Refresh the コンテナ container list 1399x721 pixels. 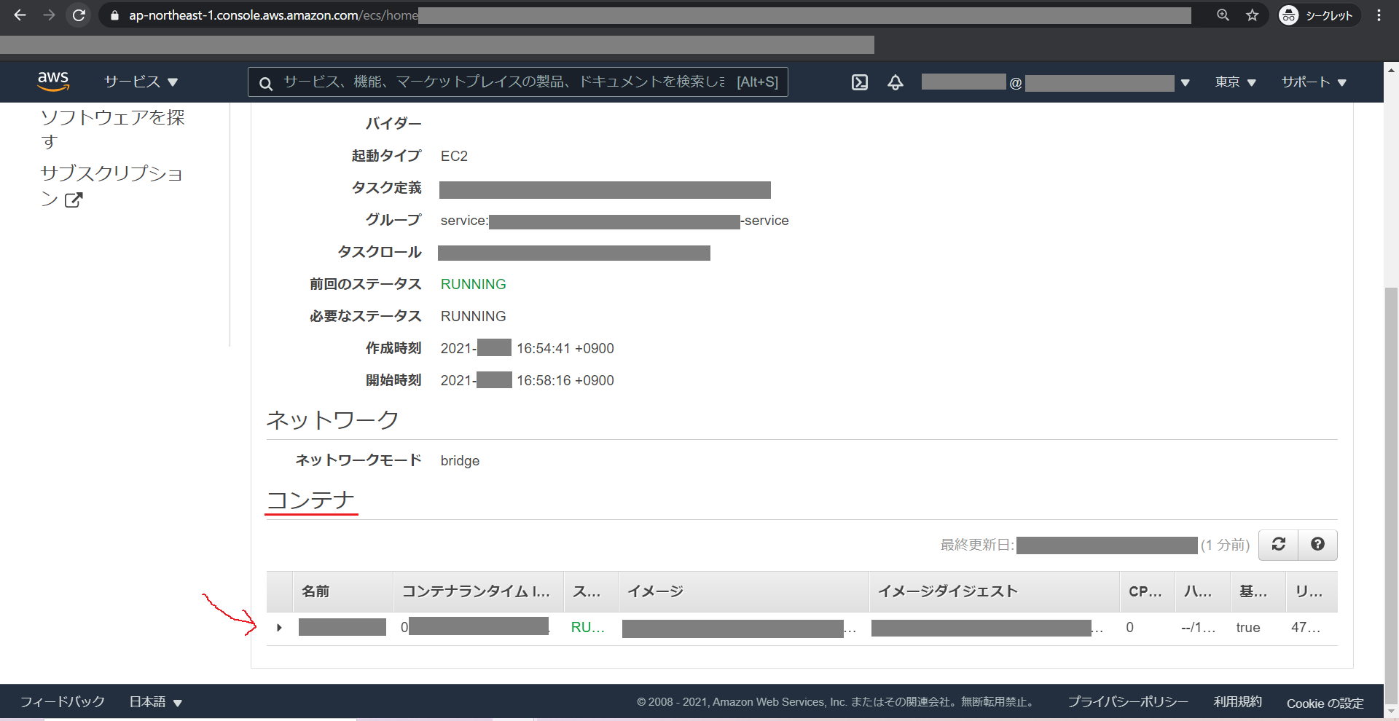1278,544
